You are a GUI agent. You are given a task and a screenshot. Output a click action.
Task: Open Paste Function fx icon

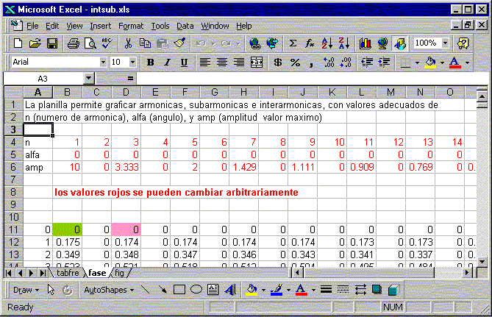(x=310, y=43)
